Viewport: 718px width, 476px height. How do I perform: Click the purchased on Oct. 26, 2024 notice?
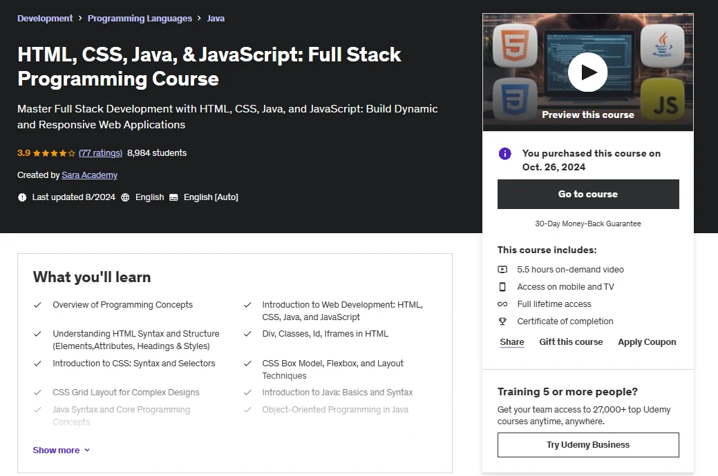[591, 160]
